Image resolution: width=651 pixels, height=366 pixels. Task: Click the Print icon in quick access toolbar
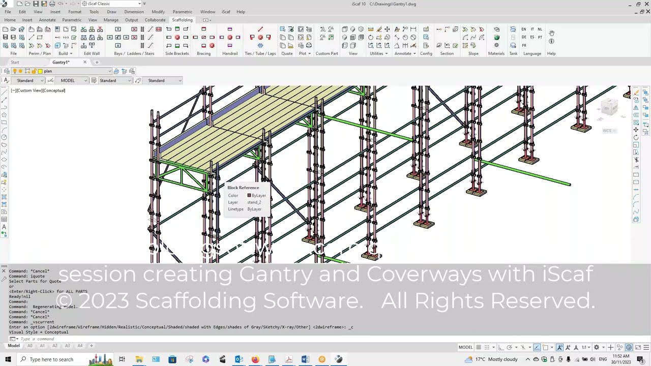click(52, 4)
